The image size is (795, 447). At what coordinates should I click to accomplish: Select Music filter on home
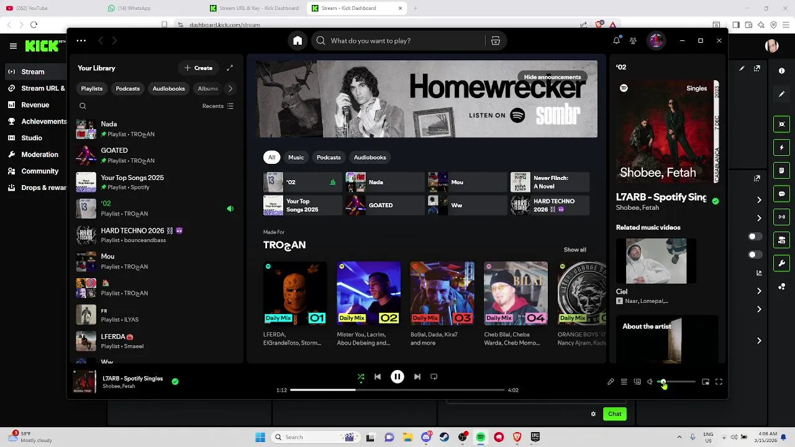296,158
